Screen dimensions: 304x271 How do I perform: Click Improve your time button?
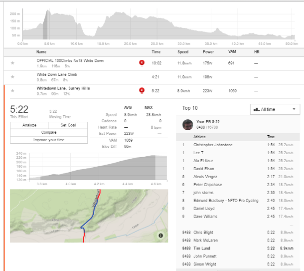(x=48, y=140)
